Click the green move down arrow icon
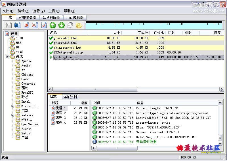The image size is (227, 161). (x=62, y=25)
